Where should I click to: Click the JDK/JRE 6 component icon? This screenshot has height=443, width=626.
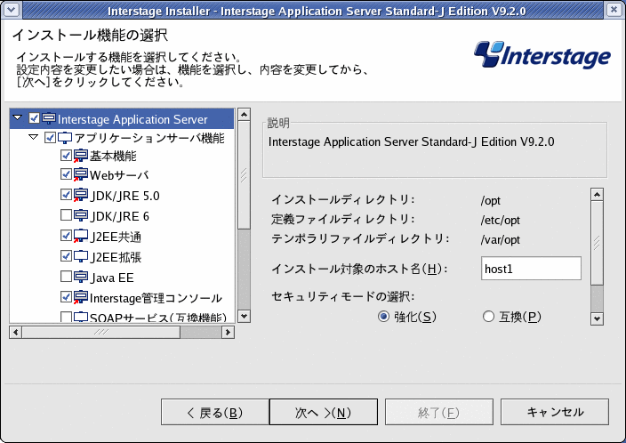coord(81,215)
